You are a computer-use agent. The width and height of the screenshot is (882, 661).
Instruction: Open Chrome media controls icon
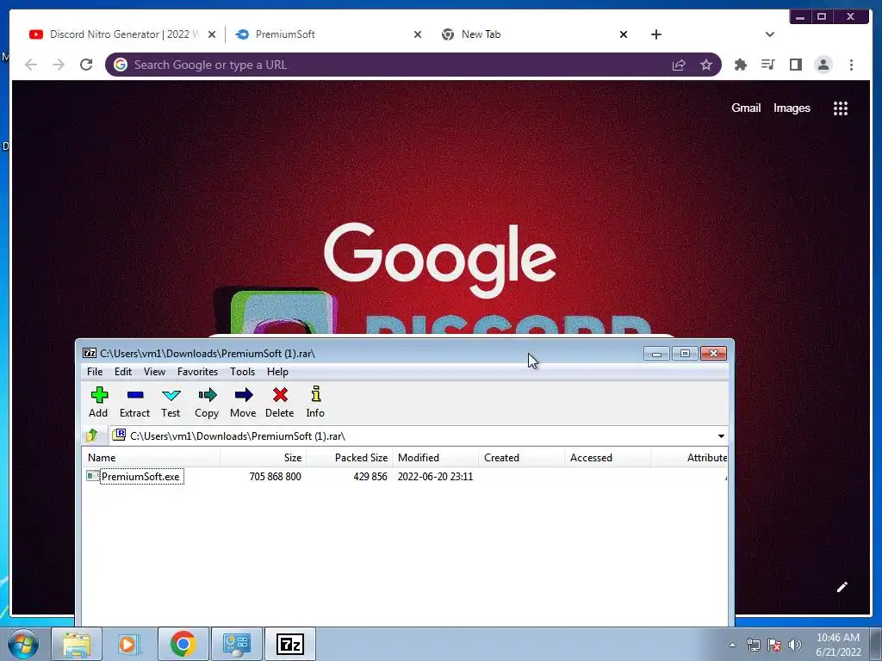(767, 65)
